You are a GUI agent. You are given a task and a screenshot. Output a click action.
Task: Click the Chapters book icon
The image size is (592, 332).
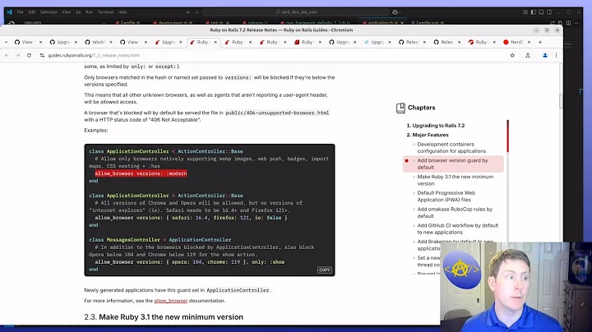click(400, 108)
